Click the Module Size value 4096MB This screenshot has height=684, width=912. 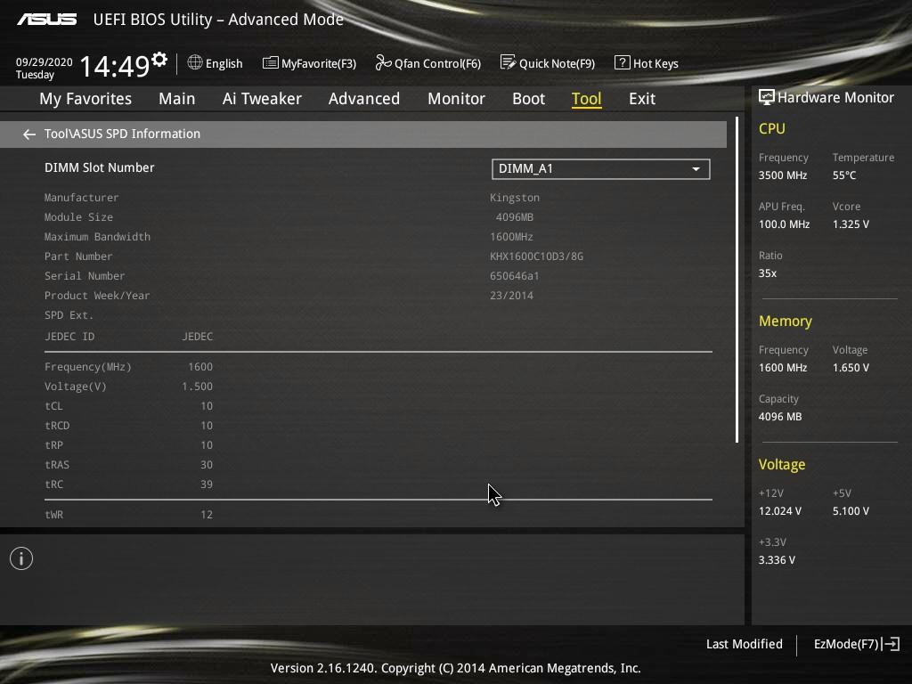point(515,217)
